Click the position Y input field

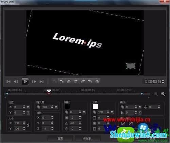[x=18, y=112]
